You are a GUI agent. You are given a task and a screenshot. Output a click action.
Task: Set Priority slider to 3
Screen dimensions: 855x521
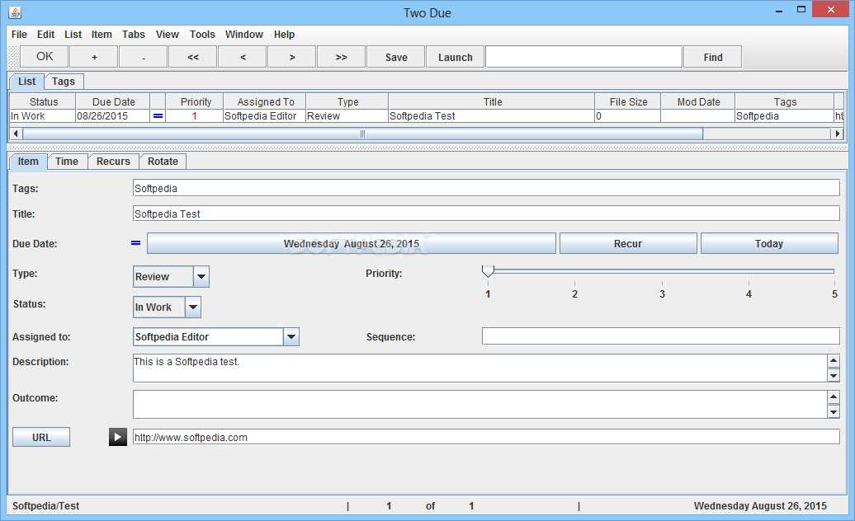pos(662,271)
